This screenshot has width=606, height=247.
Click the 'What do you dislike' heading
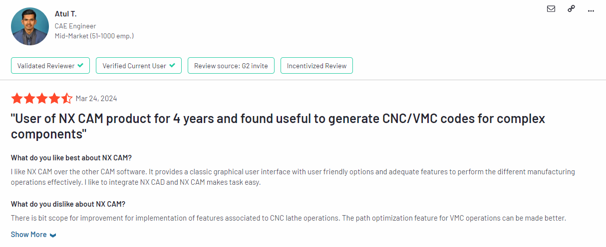click(68, 204)
